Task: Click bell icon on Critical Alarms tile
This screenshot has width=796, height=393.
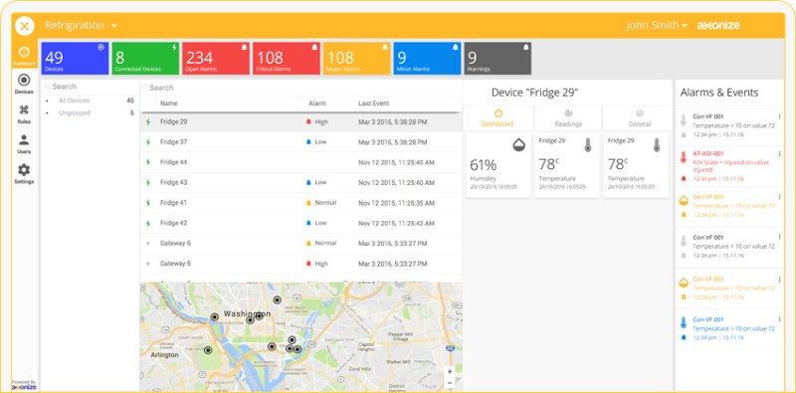Action: [314, 47]
